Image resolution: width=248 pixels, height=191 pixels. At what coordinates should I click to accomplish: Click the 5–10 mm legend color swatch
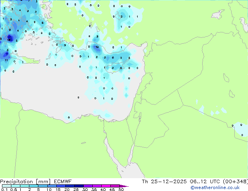43,186
